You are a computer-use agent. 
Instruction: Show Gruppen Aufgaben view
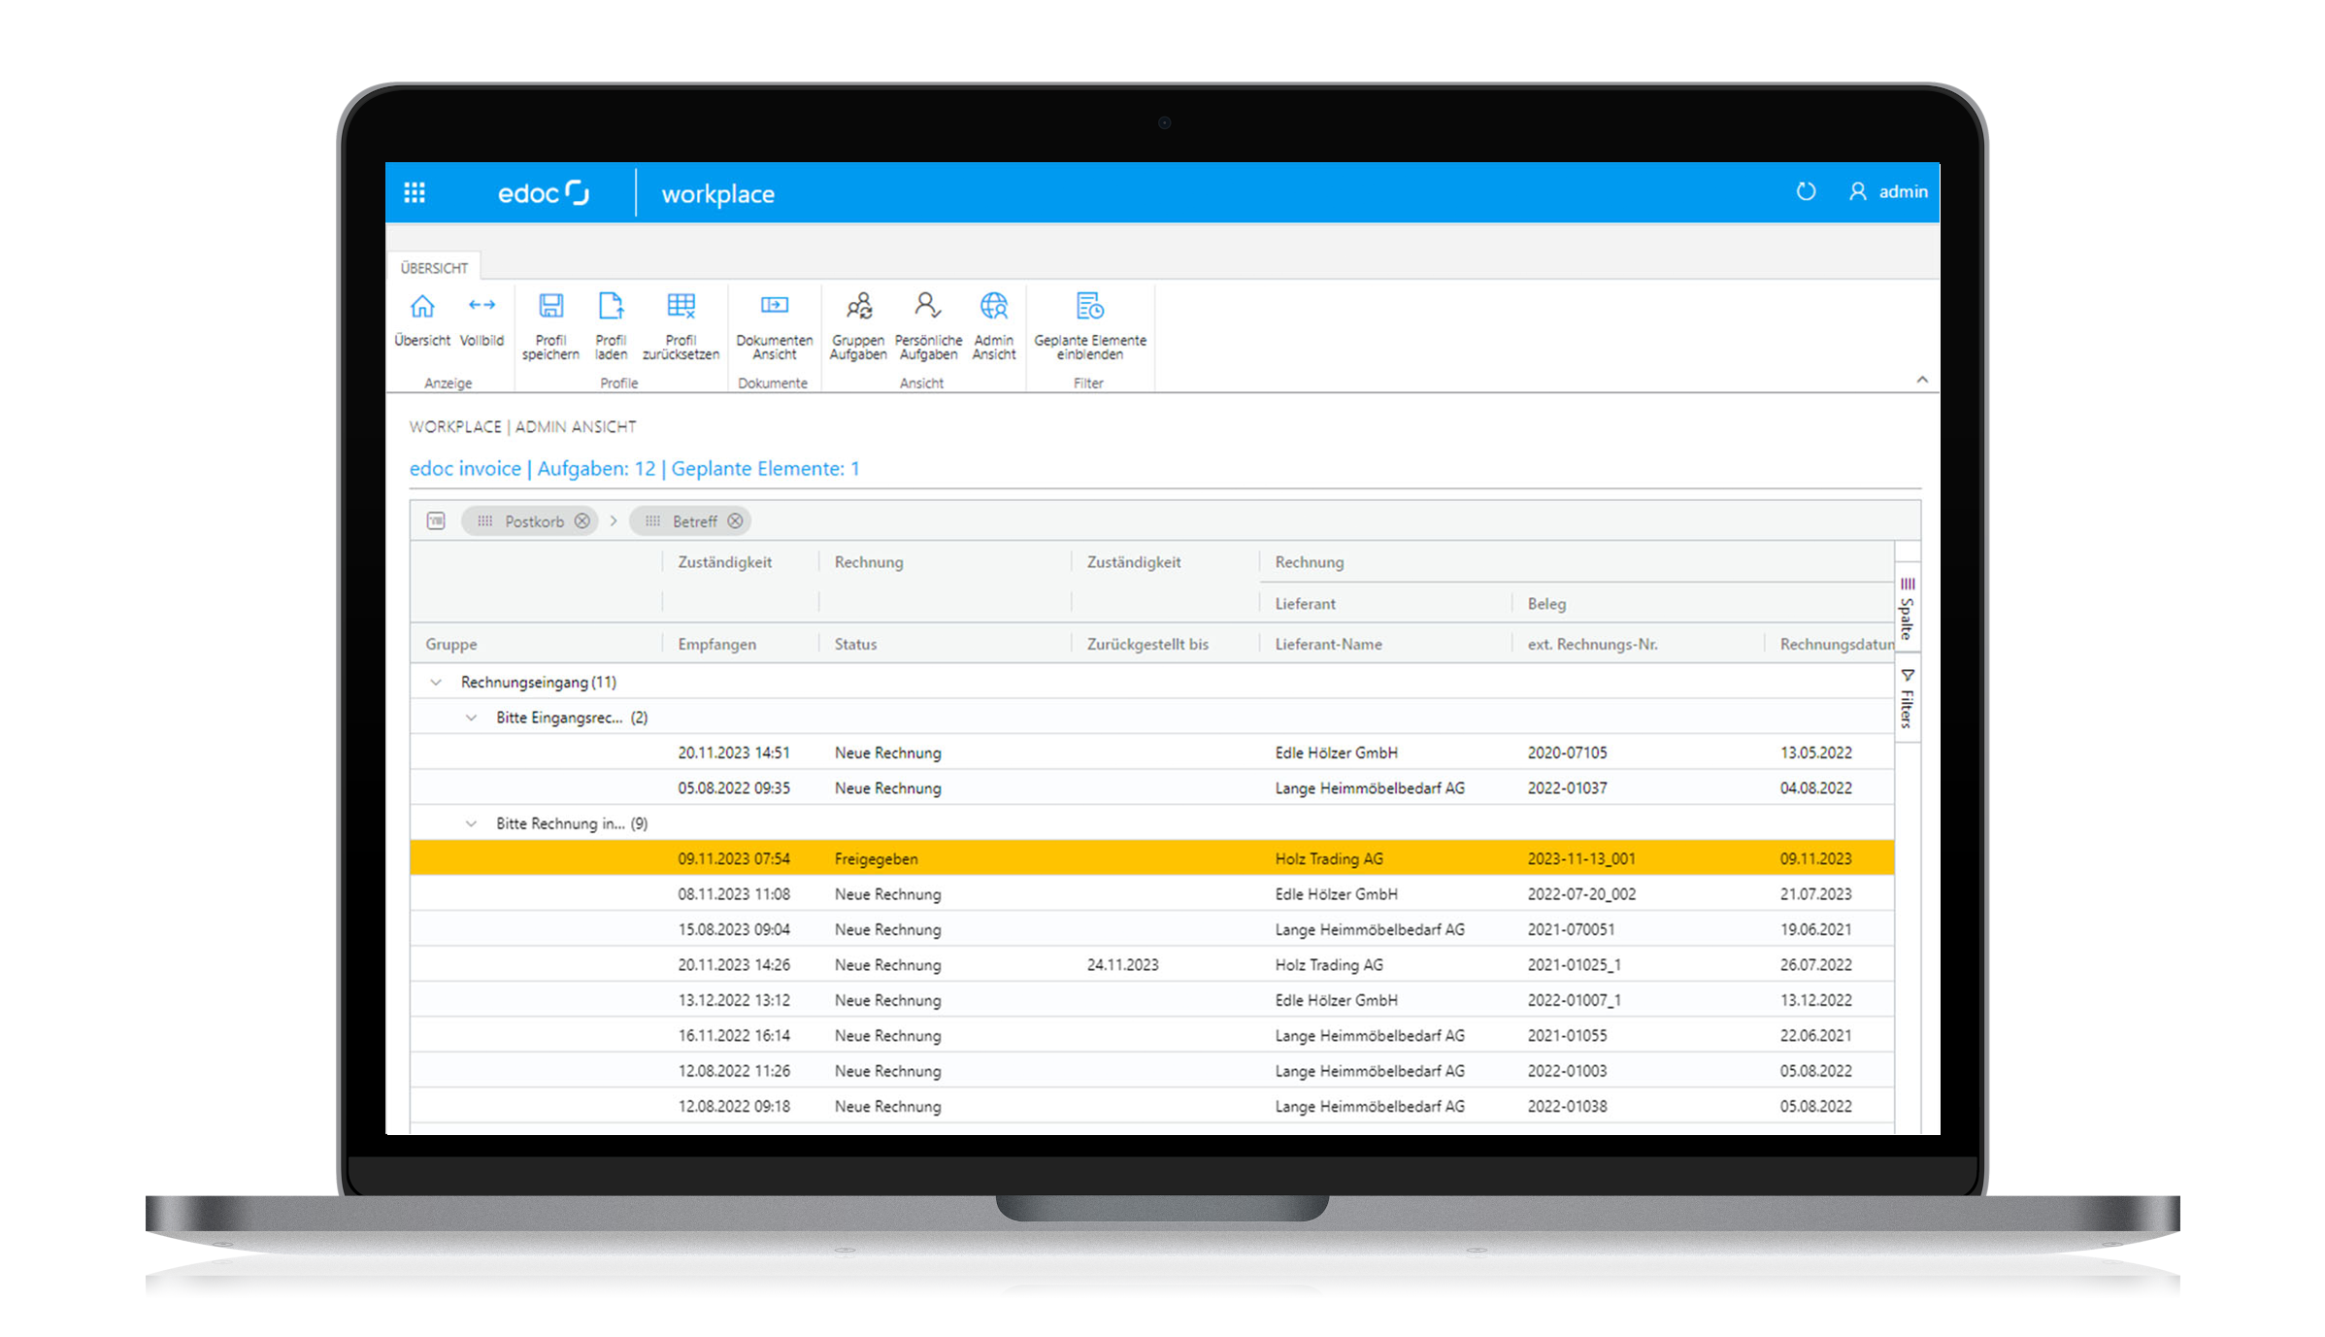[x=858, y=308]
